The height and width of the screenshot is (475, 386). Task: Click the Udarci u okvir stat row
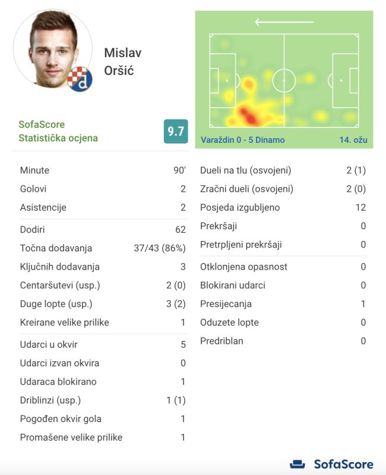click(x=103, y=344)
